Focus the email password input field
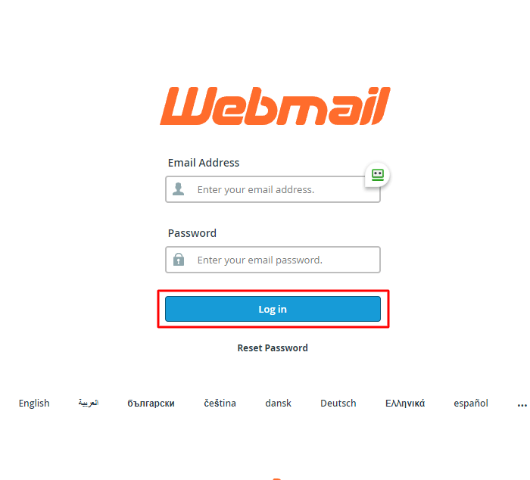530x480 pixels. 273,260
